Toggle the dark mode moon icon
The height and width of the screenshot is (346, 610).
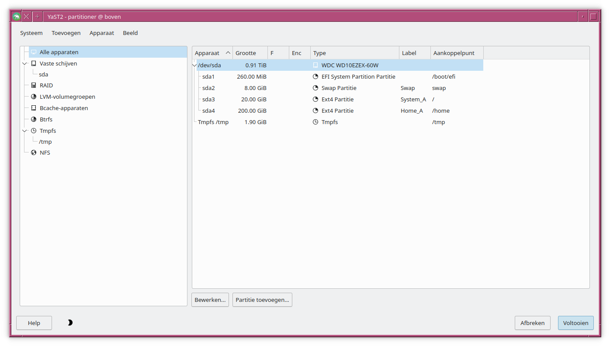[70, 323]
